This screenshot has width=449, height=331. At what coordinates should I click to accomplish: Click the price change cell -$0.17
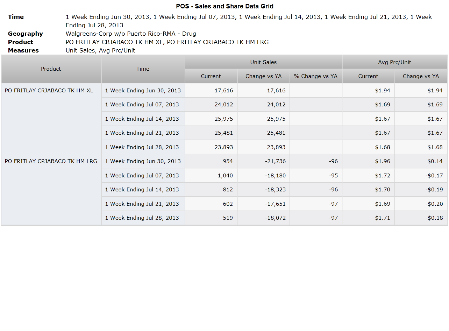coord(421,175)
